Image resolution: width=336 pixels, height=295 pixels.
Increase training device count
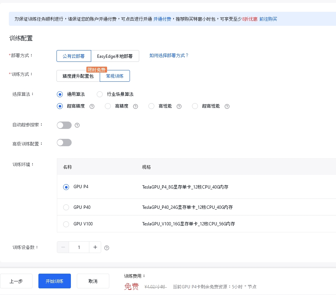click(95, 247)
